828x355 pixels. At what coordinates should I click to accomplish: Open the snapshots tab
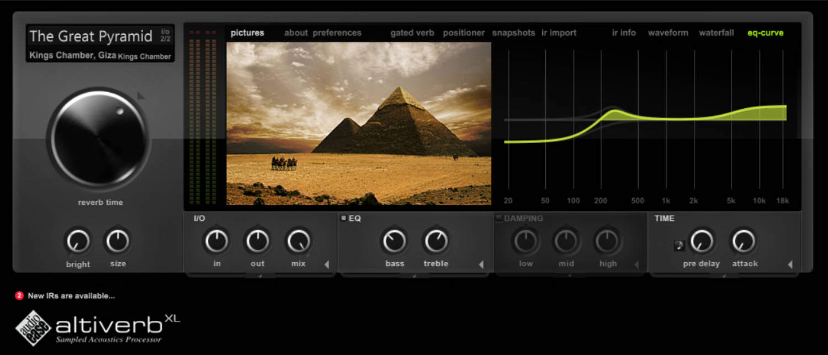tap(514, 33)
